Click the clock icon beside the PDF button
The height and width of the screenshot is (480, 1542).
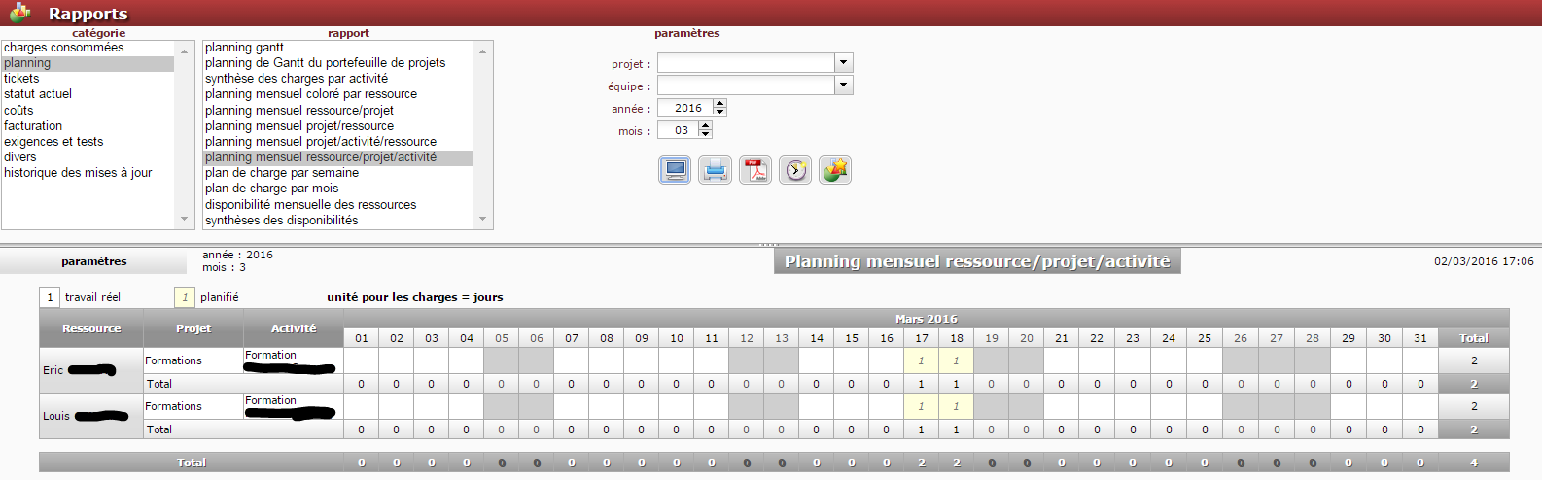(x=795, y=170)
